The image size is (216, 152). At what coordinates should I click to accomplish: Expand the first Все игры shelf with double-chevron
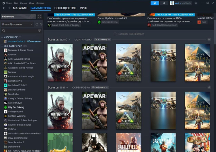[x=209, y=40]
